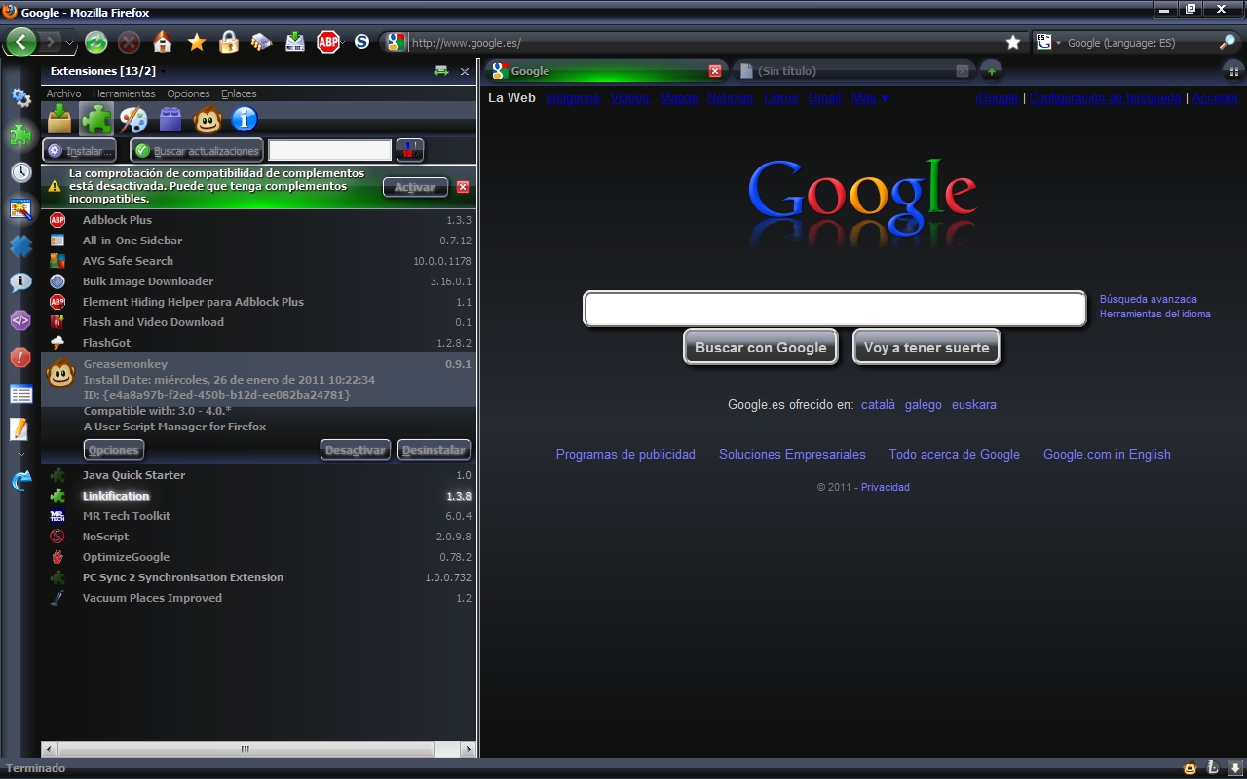This screenshot has width=1247, height=779.
Task: Select the Extensions green puzzle icon tab
Action: pyautogui.click(x=96, y=119)
